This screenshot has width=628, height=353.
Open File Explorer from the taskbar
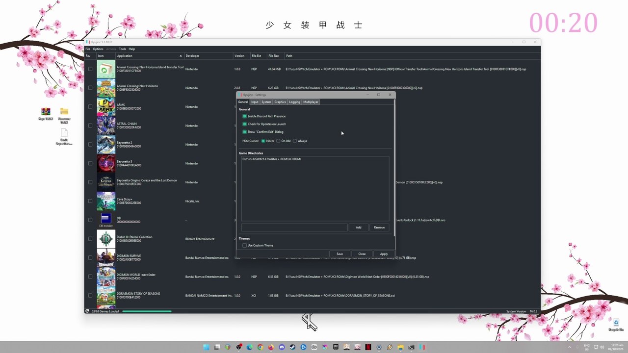(400, 347)
